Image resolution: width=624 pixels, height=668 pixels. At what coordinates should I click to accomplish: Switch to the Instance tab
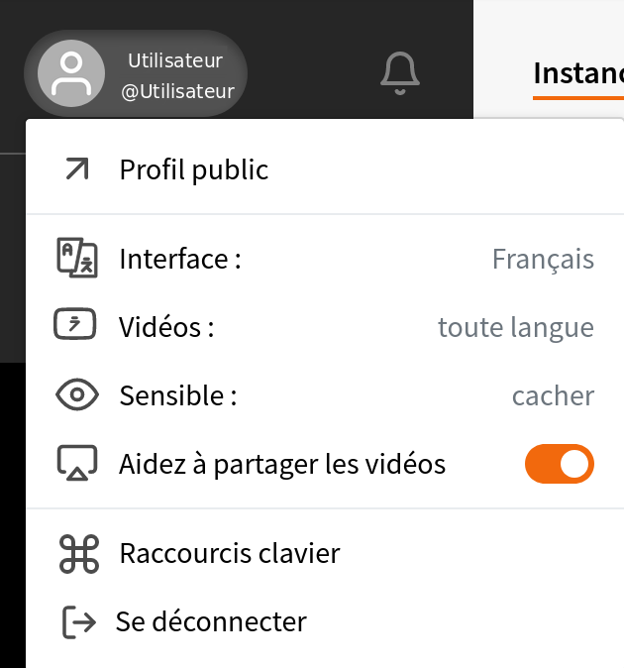(578, 74)
